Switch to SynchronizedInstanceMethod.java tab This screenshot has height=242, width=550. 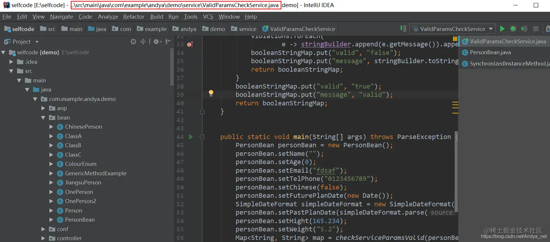click(x=504, y=64)
